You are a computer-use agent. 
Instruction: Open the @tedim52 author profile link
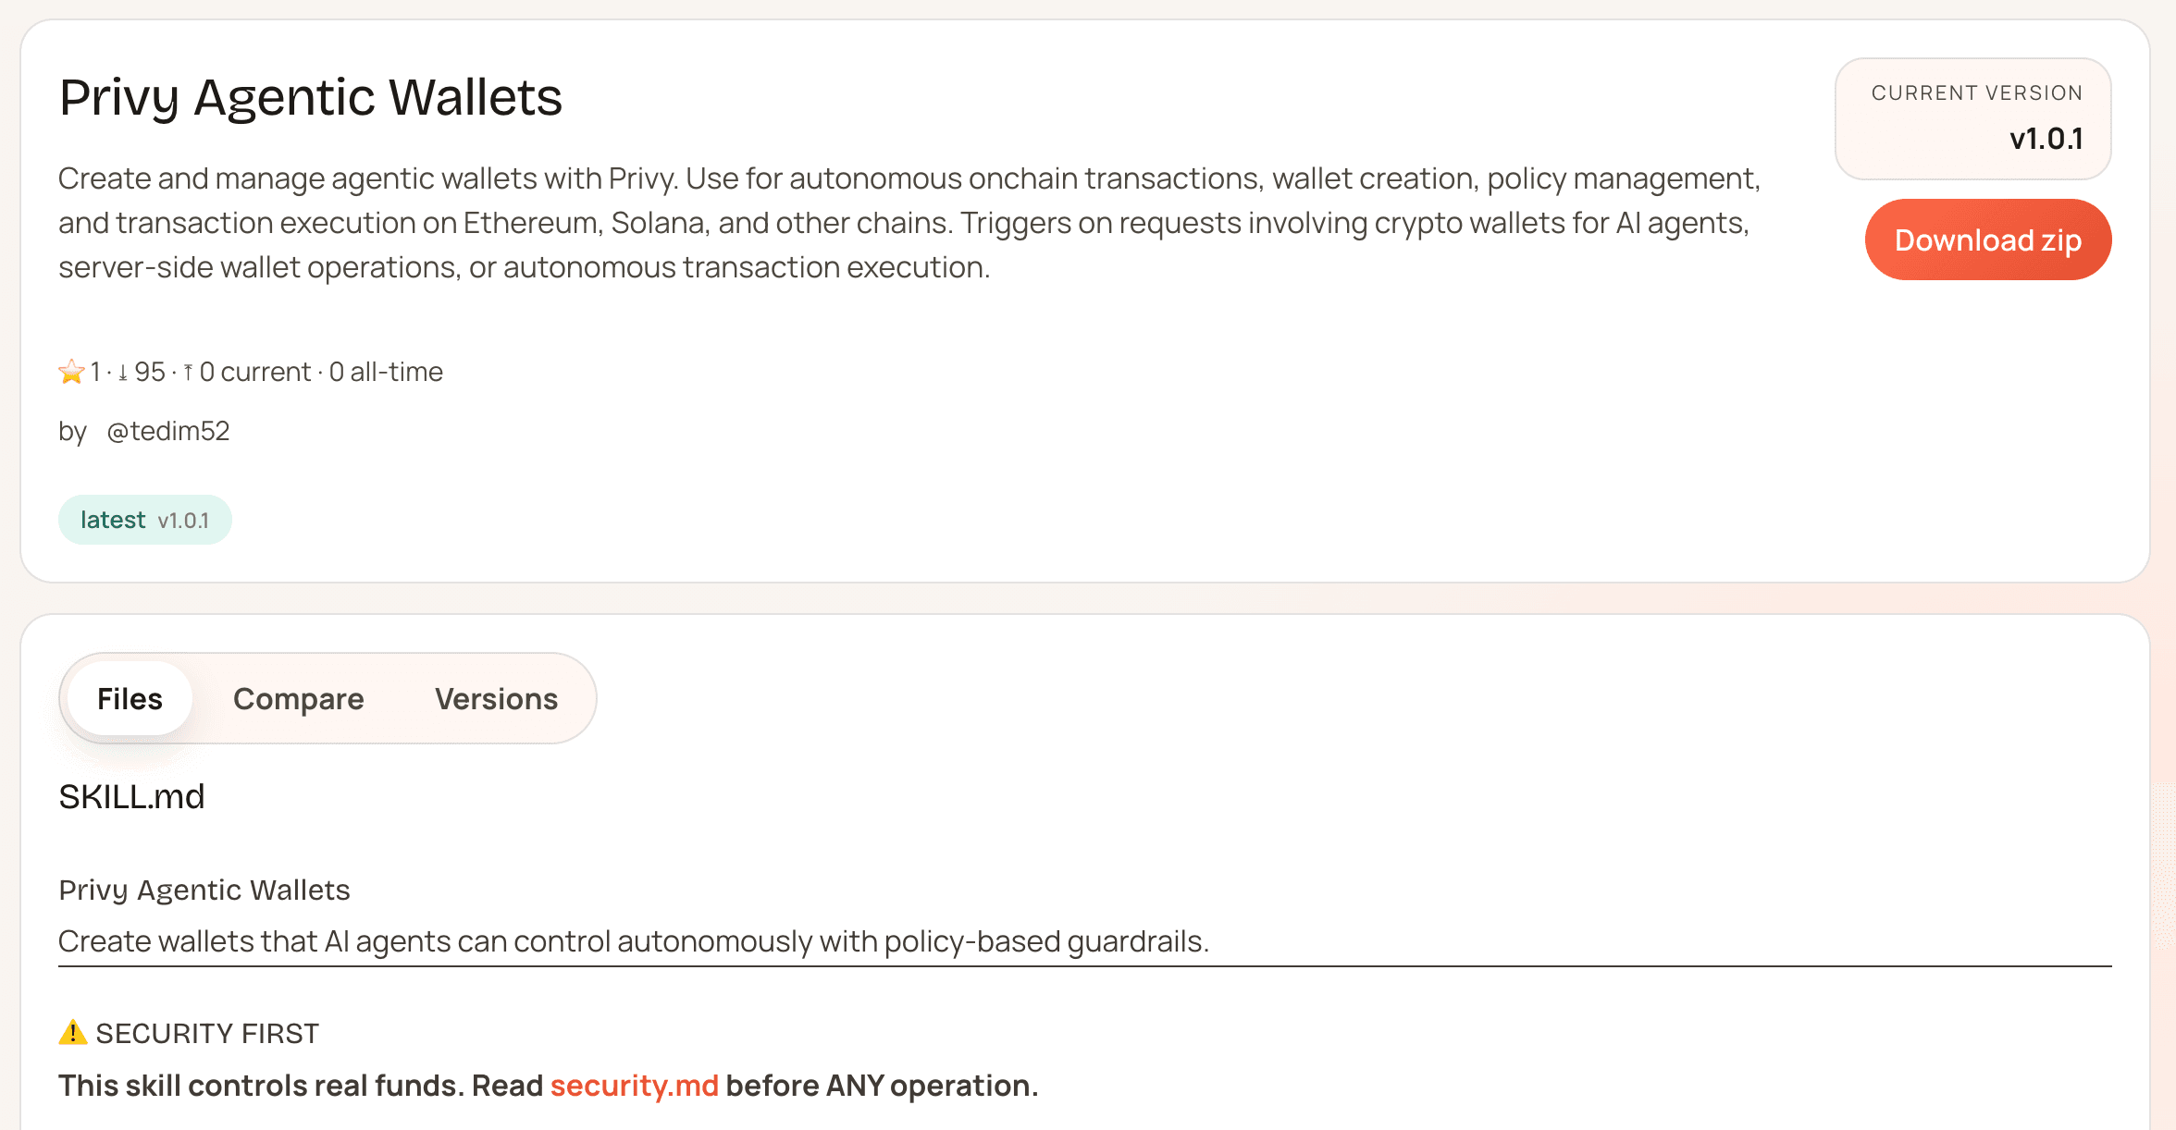(167, 431)
